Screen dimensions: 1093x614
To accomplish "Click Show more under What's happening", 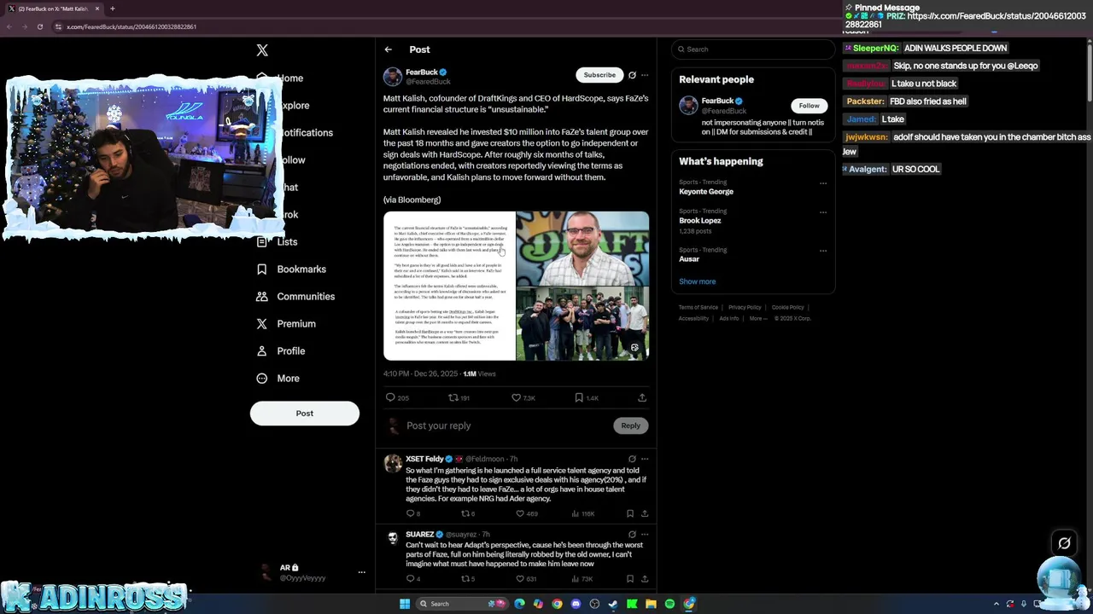I will pos(698,281).
